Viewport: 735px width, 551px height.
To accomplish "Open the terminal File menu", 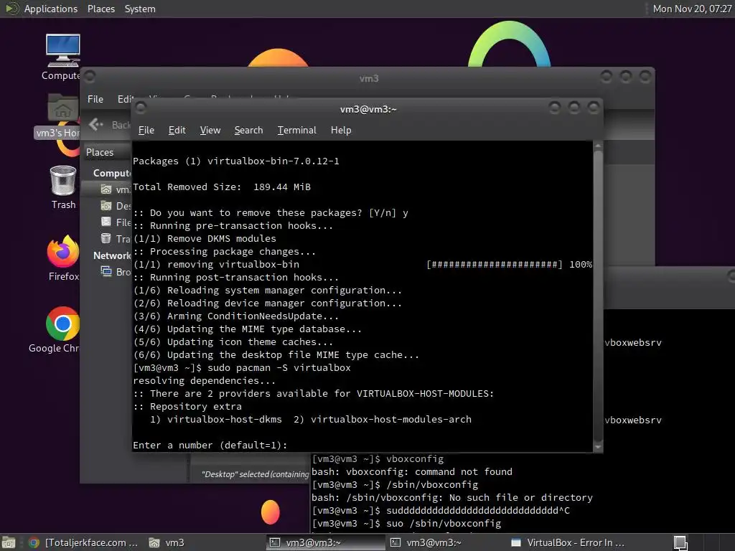I will pyautogui.click(x=146, y=130).
